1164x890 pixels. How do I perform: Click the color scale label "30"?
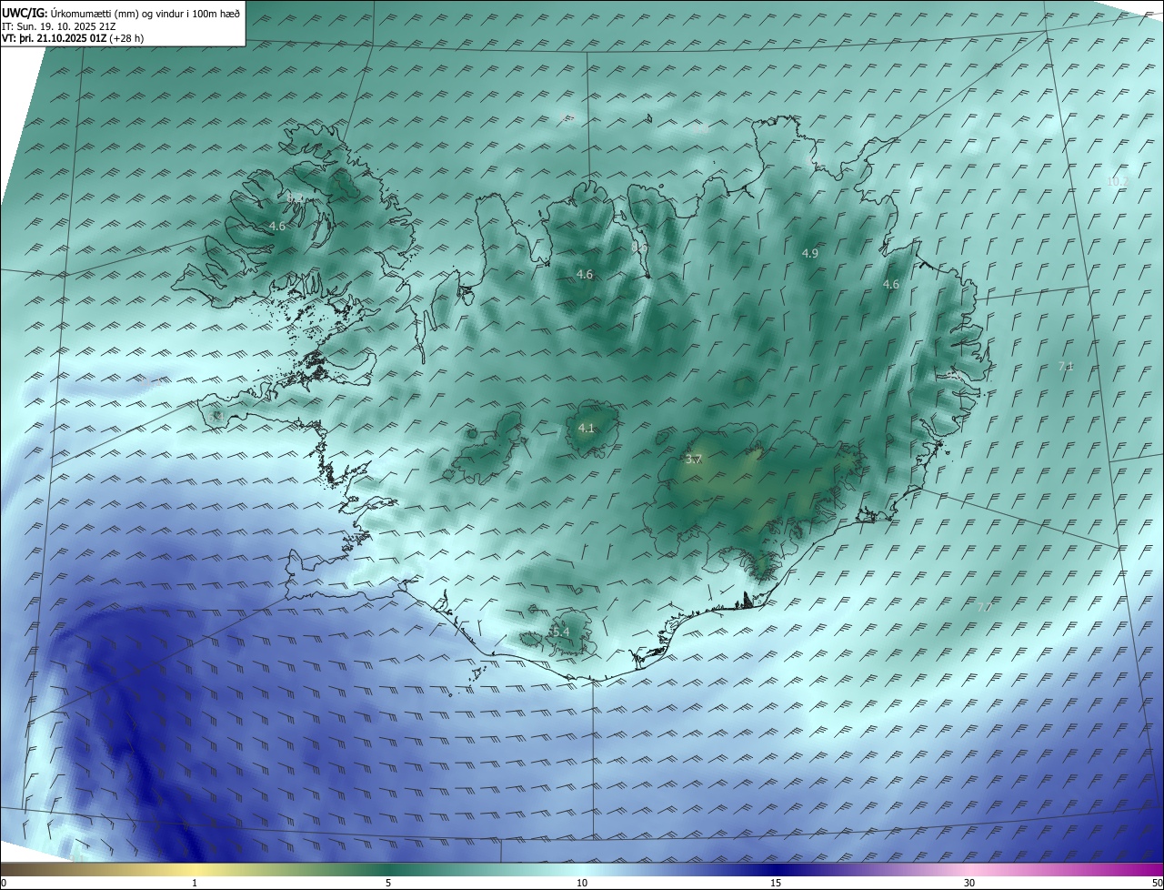click(x=969, y=883)
